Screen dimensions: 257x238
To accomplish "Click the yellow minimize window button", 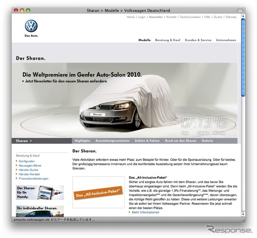I will pos(22,10).
